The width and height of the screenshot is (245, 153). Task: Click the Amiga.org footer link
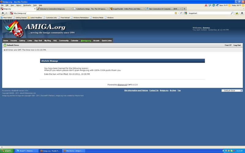[164, 91]
